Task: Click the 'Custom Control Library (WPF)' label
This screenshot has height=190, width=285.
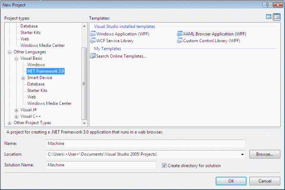Action: click(211, 41)
